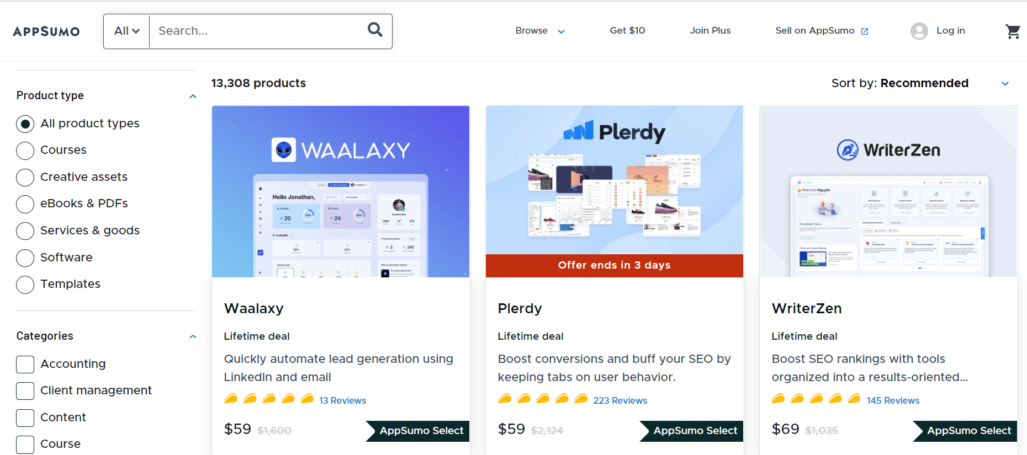Click the external link icon beside Sell on AppSumo
This screenshot has width=1027, height=455.
tap(865, 31)
